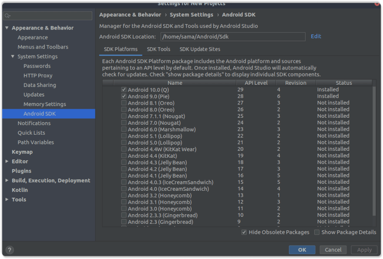Check Android 4.4 (KitKat) platform checkbox
This screenshot has height=259, width=383.
point(124,156)
